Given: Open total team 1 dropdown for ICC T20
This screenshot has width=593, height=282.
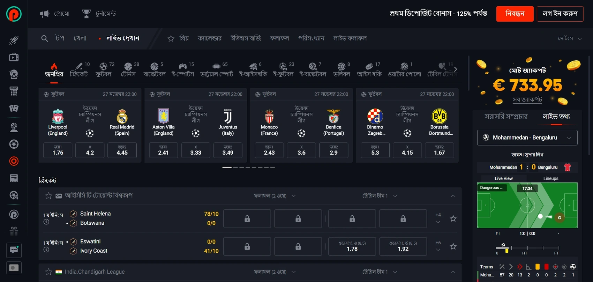Looking at the screenshot, I should pyautogui.click(x=380, y=196).
